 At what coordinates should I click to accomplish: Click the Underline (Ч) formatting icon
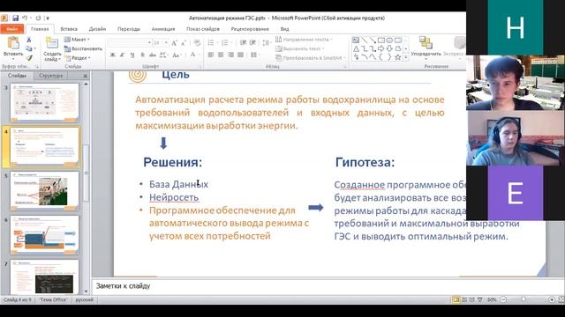[132, 55]
